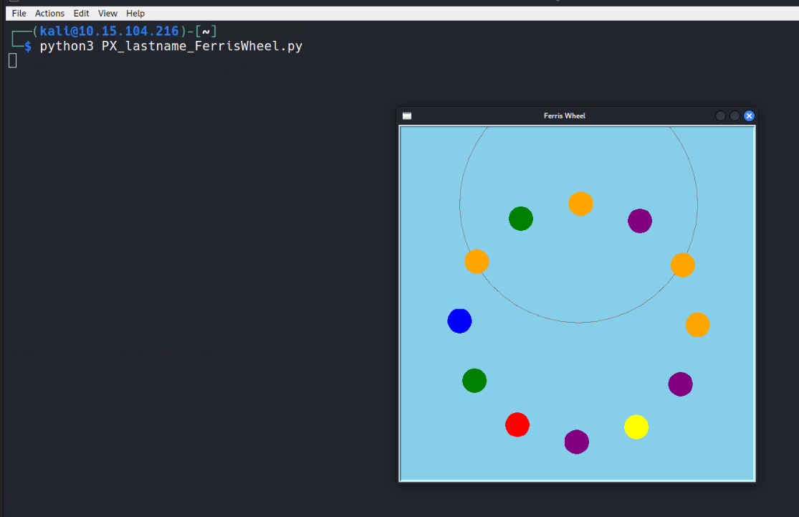Screen dimensions: 799x517
Task: Open the File menu in the terminal
Action: (x=19, y=14)
